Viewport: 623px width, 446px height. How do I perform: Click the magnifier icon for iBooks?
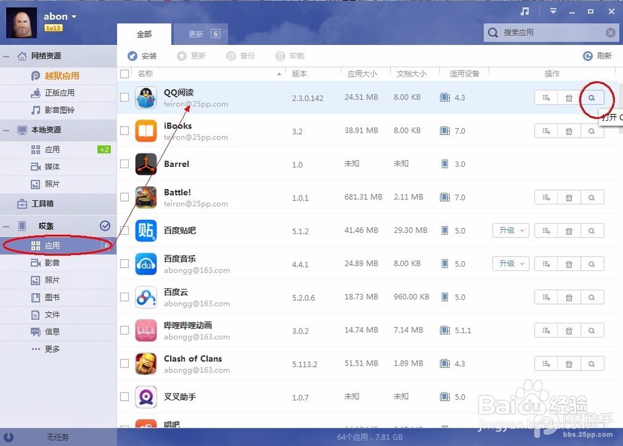pos(592,131)
